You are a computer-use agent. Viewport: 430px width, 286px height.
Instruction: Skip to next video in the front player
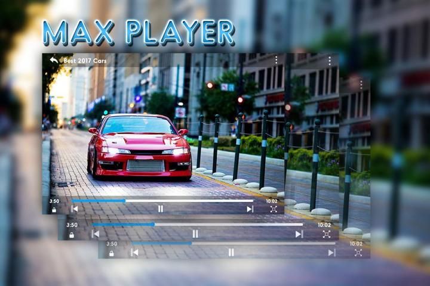(250, 209)
